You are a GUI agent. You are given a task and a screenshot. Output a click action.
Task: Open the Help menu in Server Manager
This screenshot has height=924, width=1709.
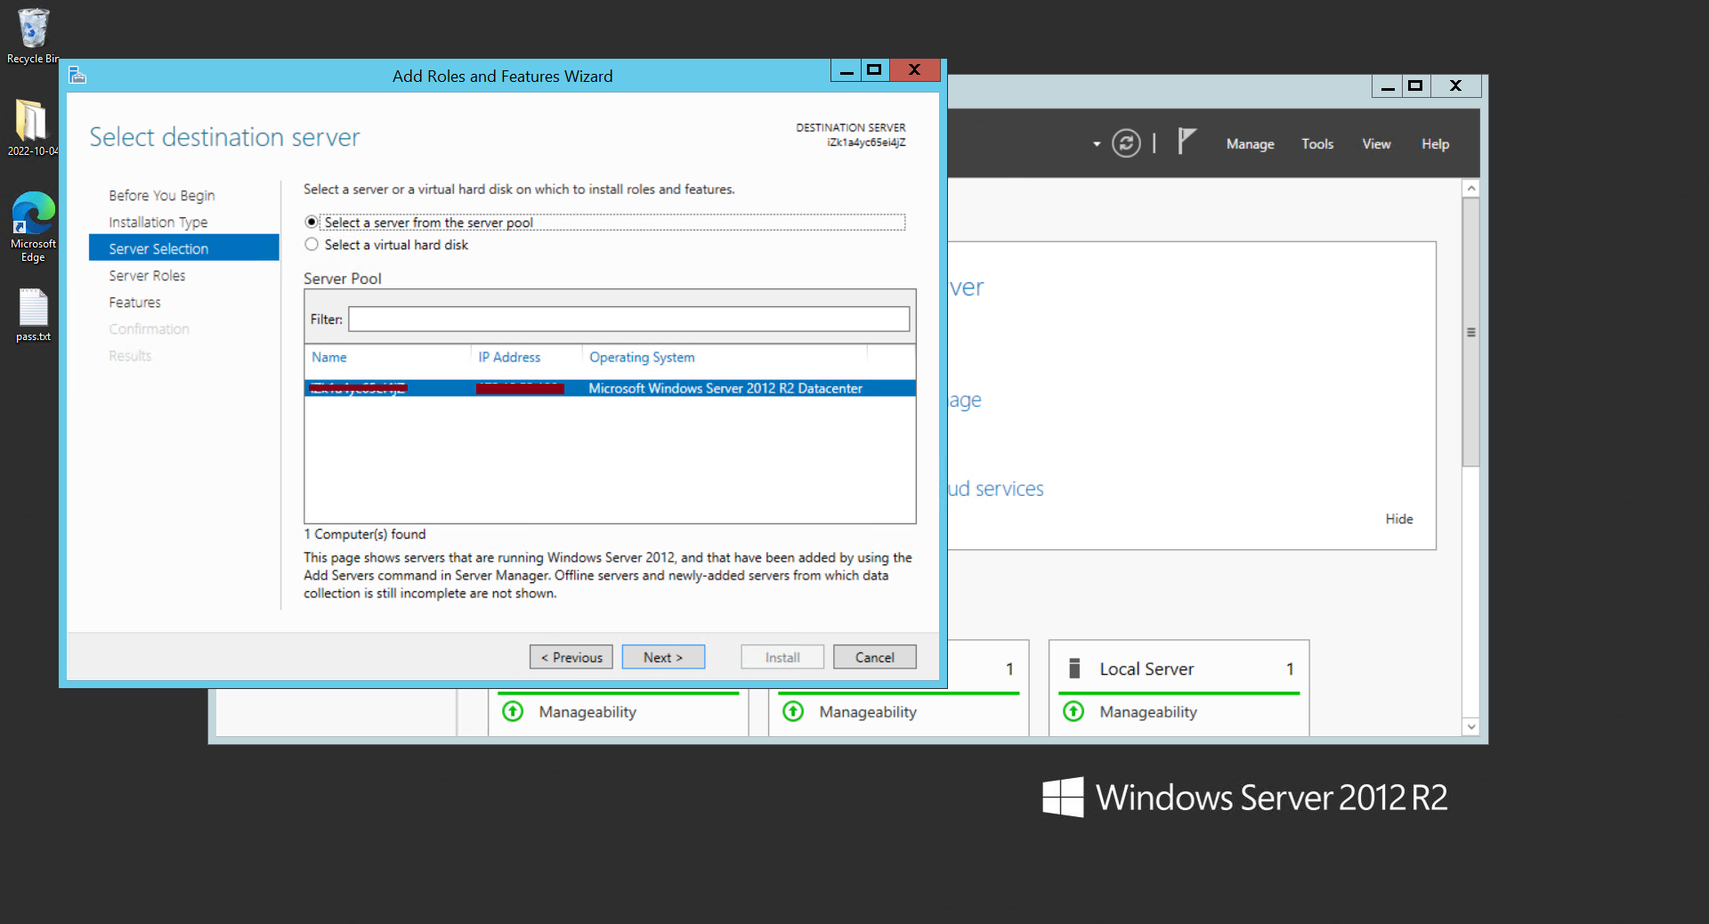click(1435, 144)
